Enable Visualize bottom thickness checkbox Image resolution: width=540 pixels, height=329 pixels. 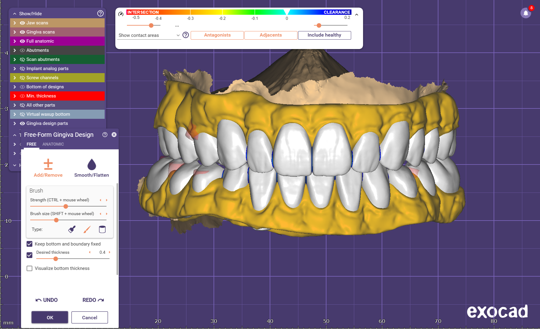pos(30,268)
